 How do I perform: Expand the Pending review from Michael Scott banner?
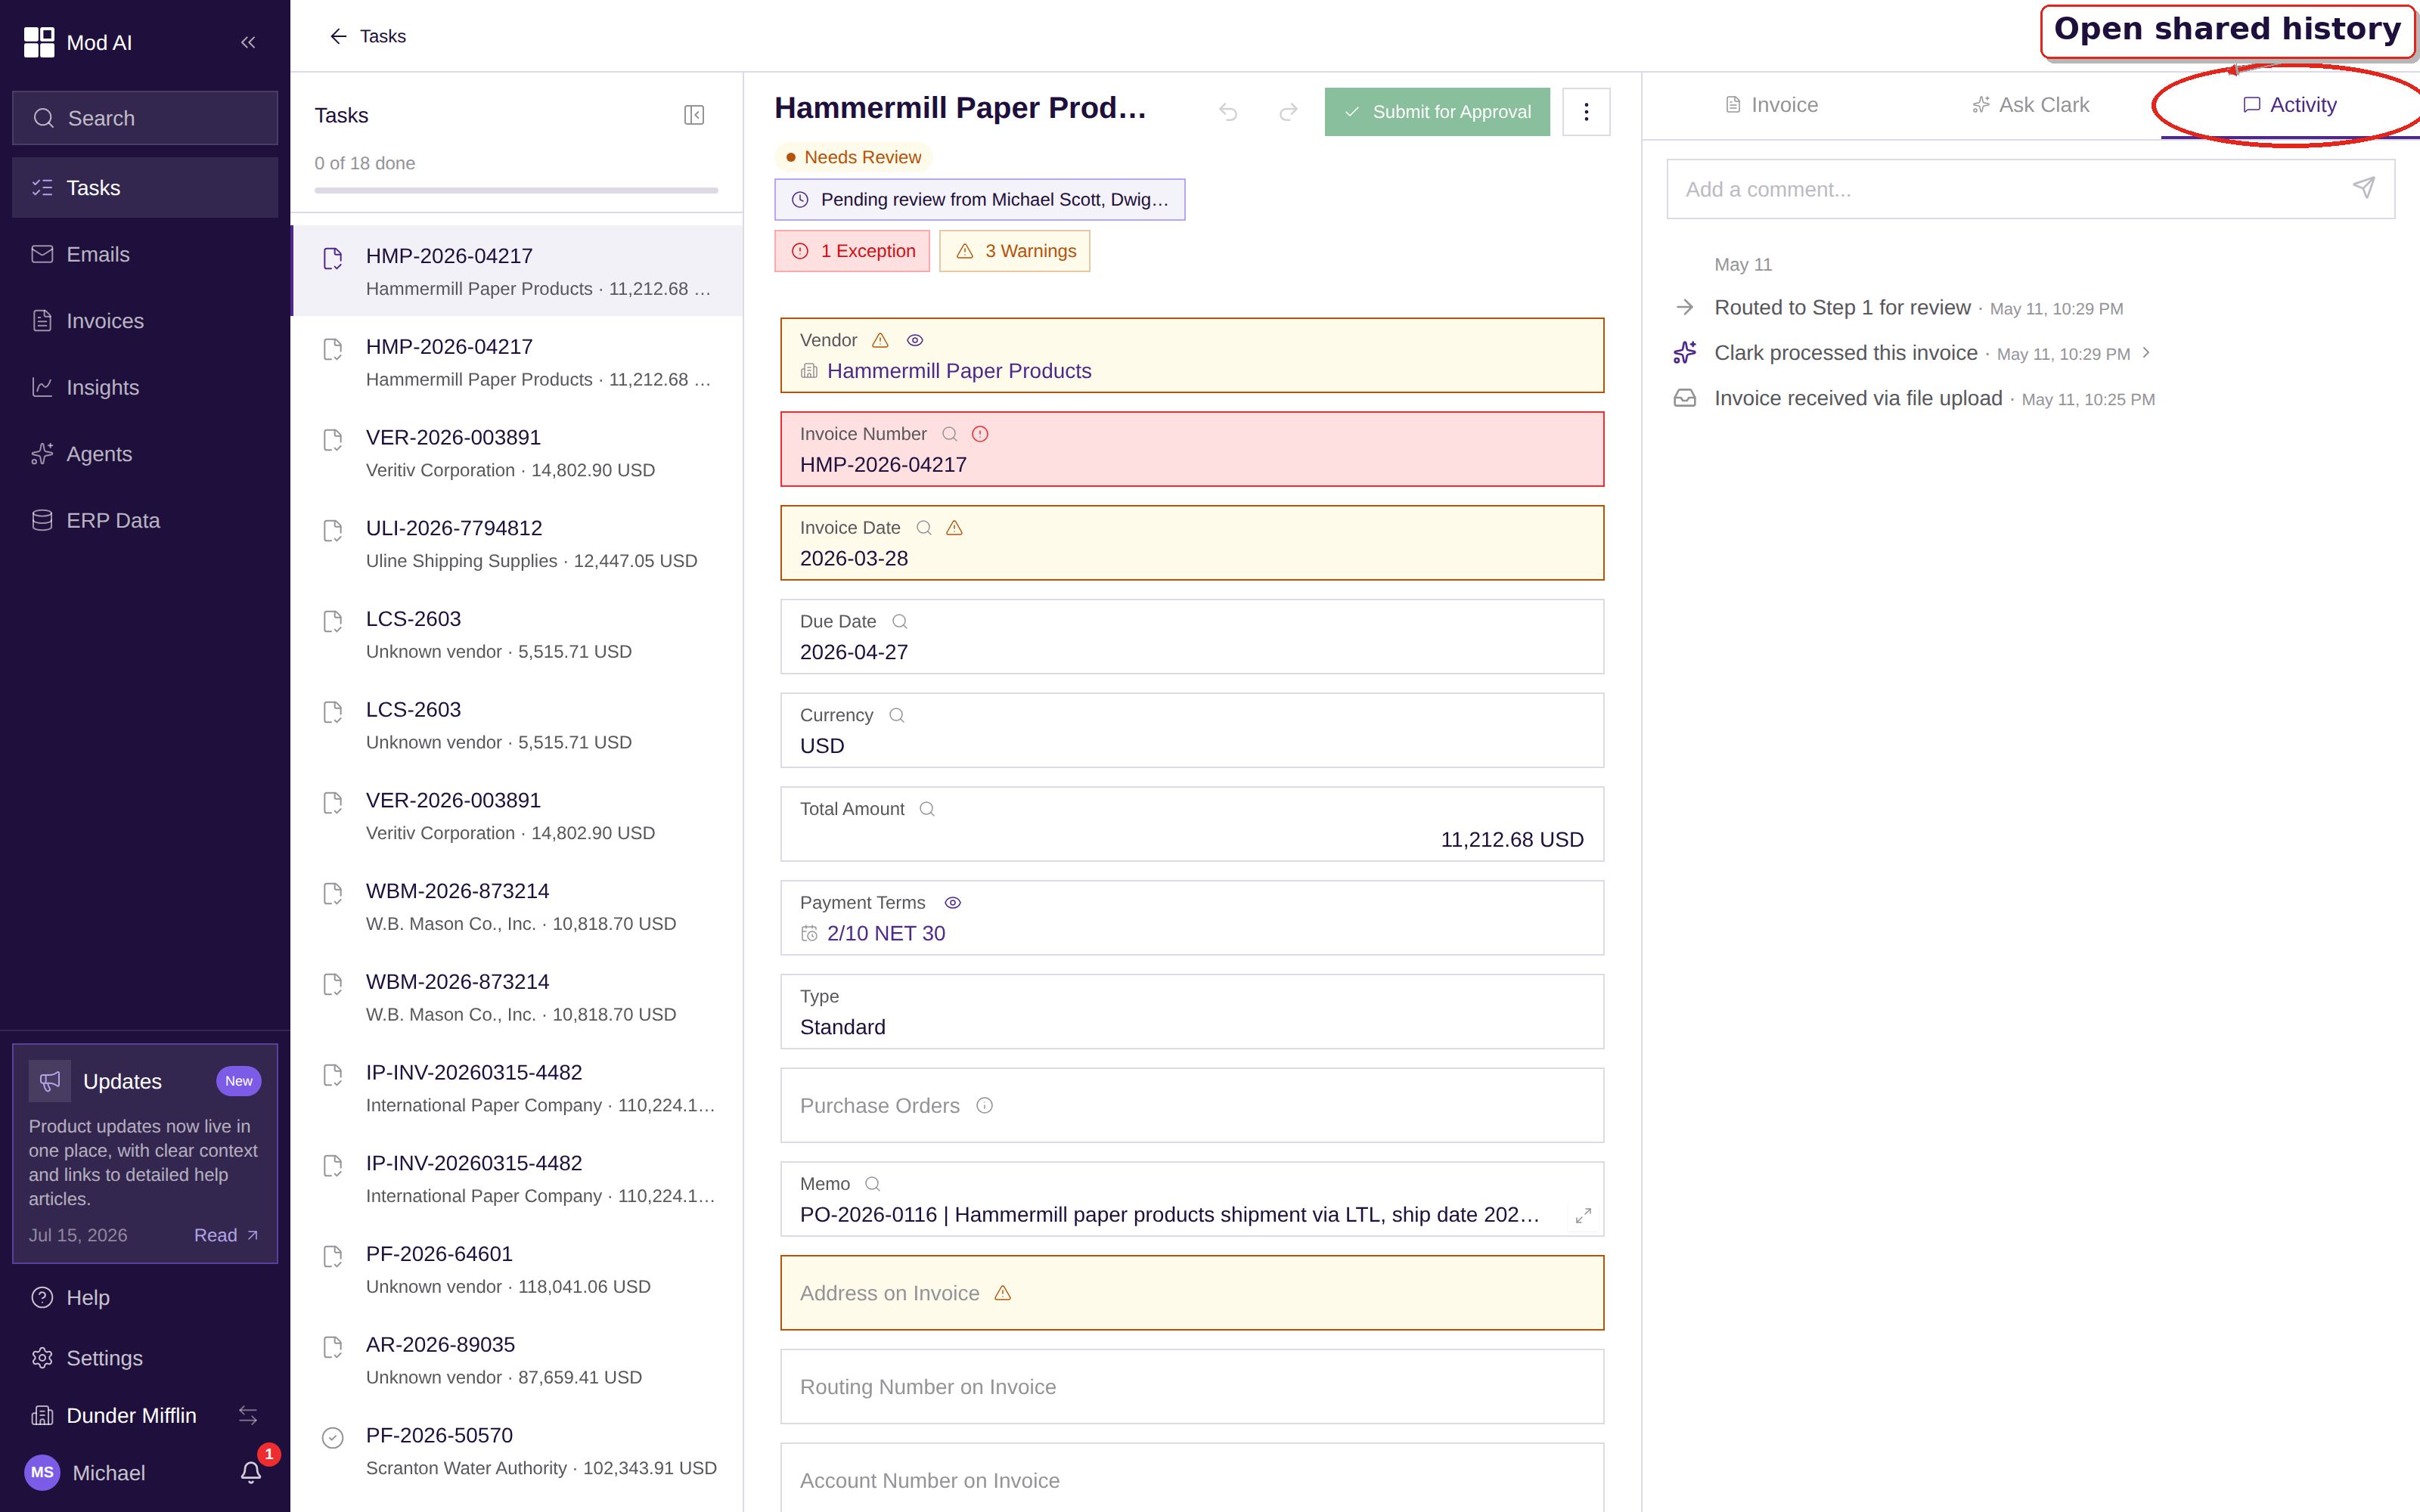pyautogui.click(x=980, y=200)
